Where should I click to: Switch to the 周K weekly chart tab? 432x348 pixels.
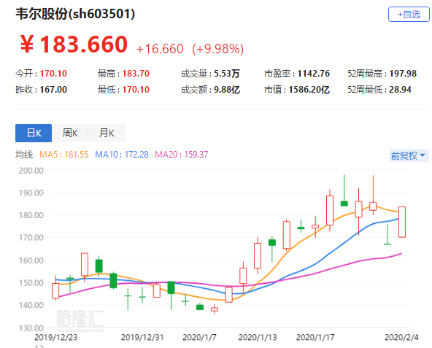pos(70,133)
